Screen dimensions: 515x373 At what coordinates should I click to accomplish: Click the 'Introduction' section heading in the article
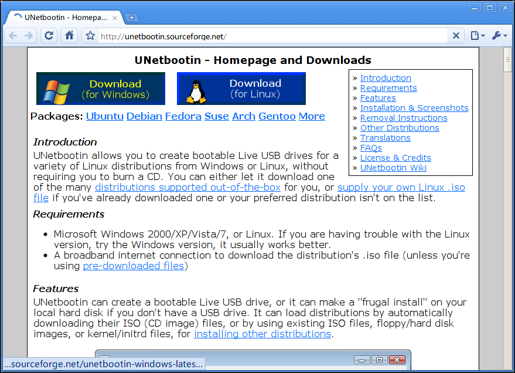pyautogui.click(x=65, y=142)
